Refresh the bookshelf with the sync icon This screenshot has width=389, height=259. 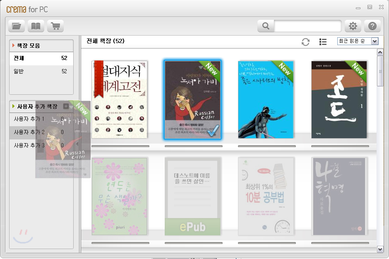305,42
